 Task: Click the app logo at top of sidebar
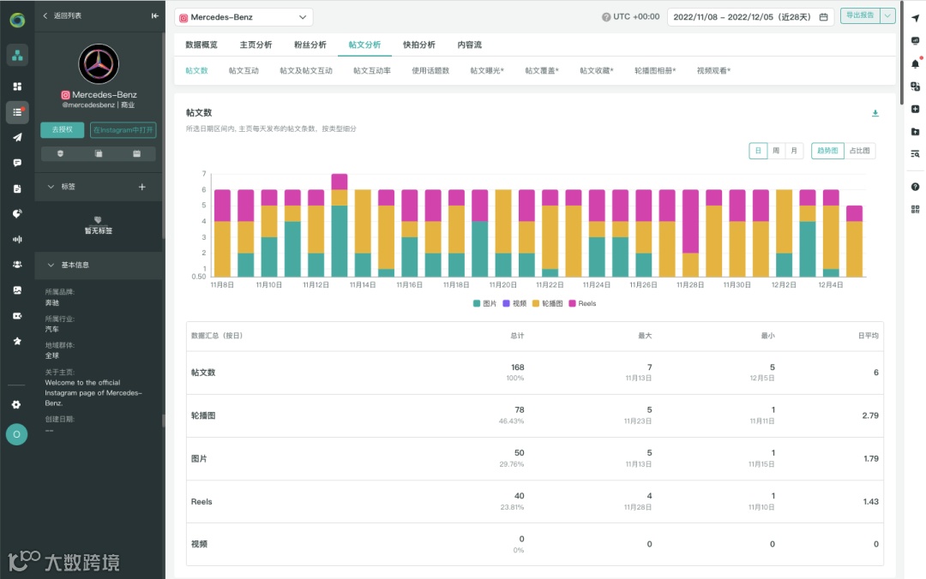[17, 20]
